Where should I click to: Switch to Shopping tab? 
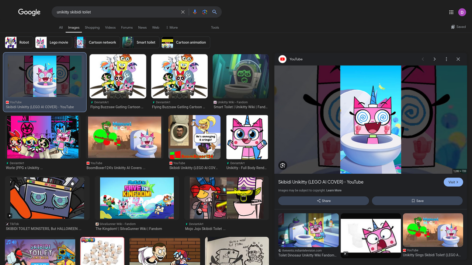point(92,28)
